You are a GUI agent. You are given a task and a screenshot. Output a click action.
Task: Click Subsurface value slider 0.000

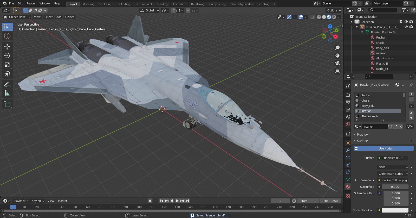pos(395,187)
